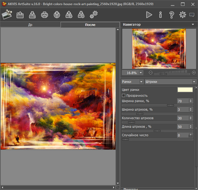The image size is (198, 190).
Task: Collapse the Навигатор panel arrow
Action: click(193, 24)
